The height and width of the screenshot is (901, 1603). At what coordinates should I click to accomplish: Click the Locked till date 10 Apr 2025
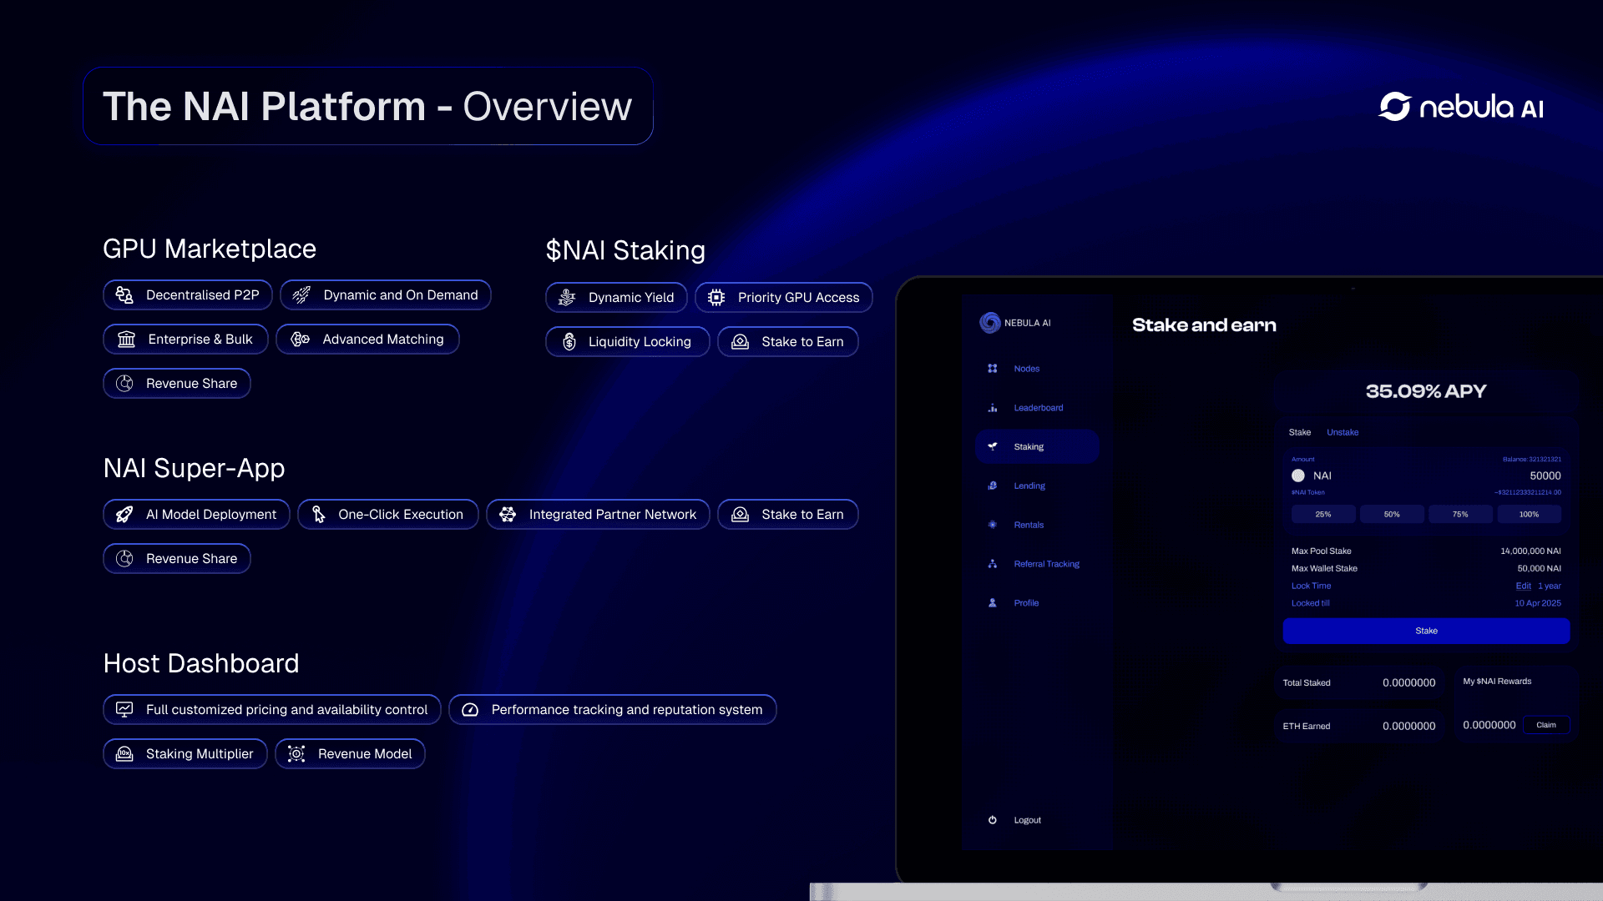[x=1538, y=603]
